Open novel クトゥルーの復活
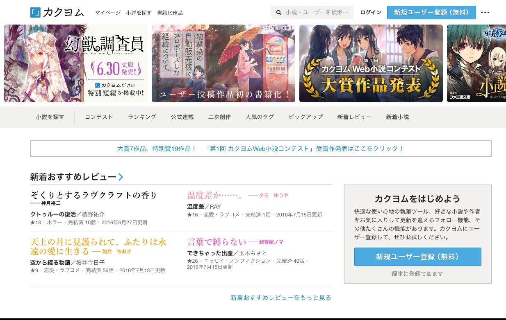This screenshot has height=320, width=506. 53,214
